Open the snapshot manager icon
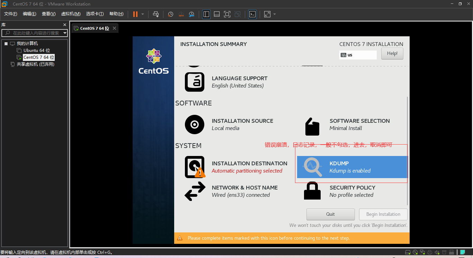 [191, 14]
